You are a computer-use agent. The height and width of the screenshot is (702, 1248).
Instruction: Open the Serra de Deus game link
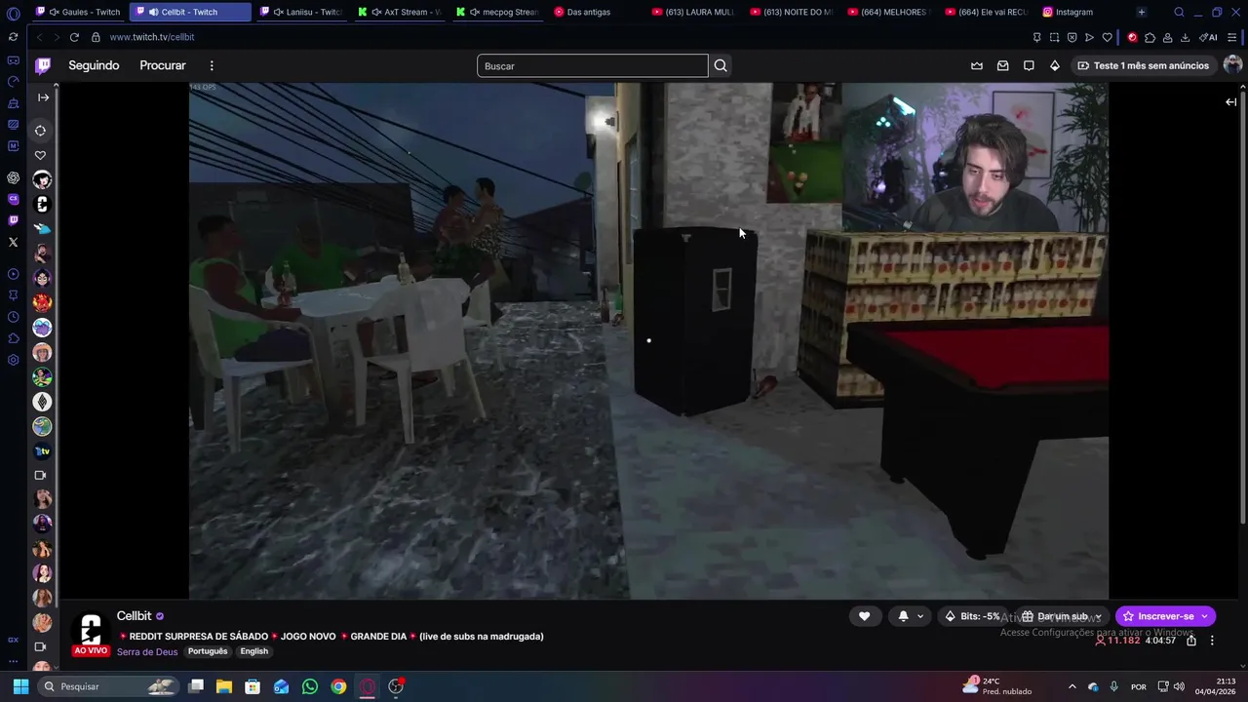pyautogui.click(x=147, y=651)
